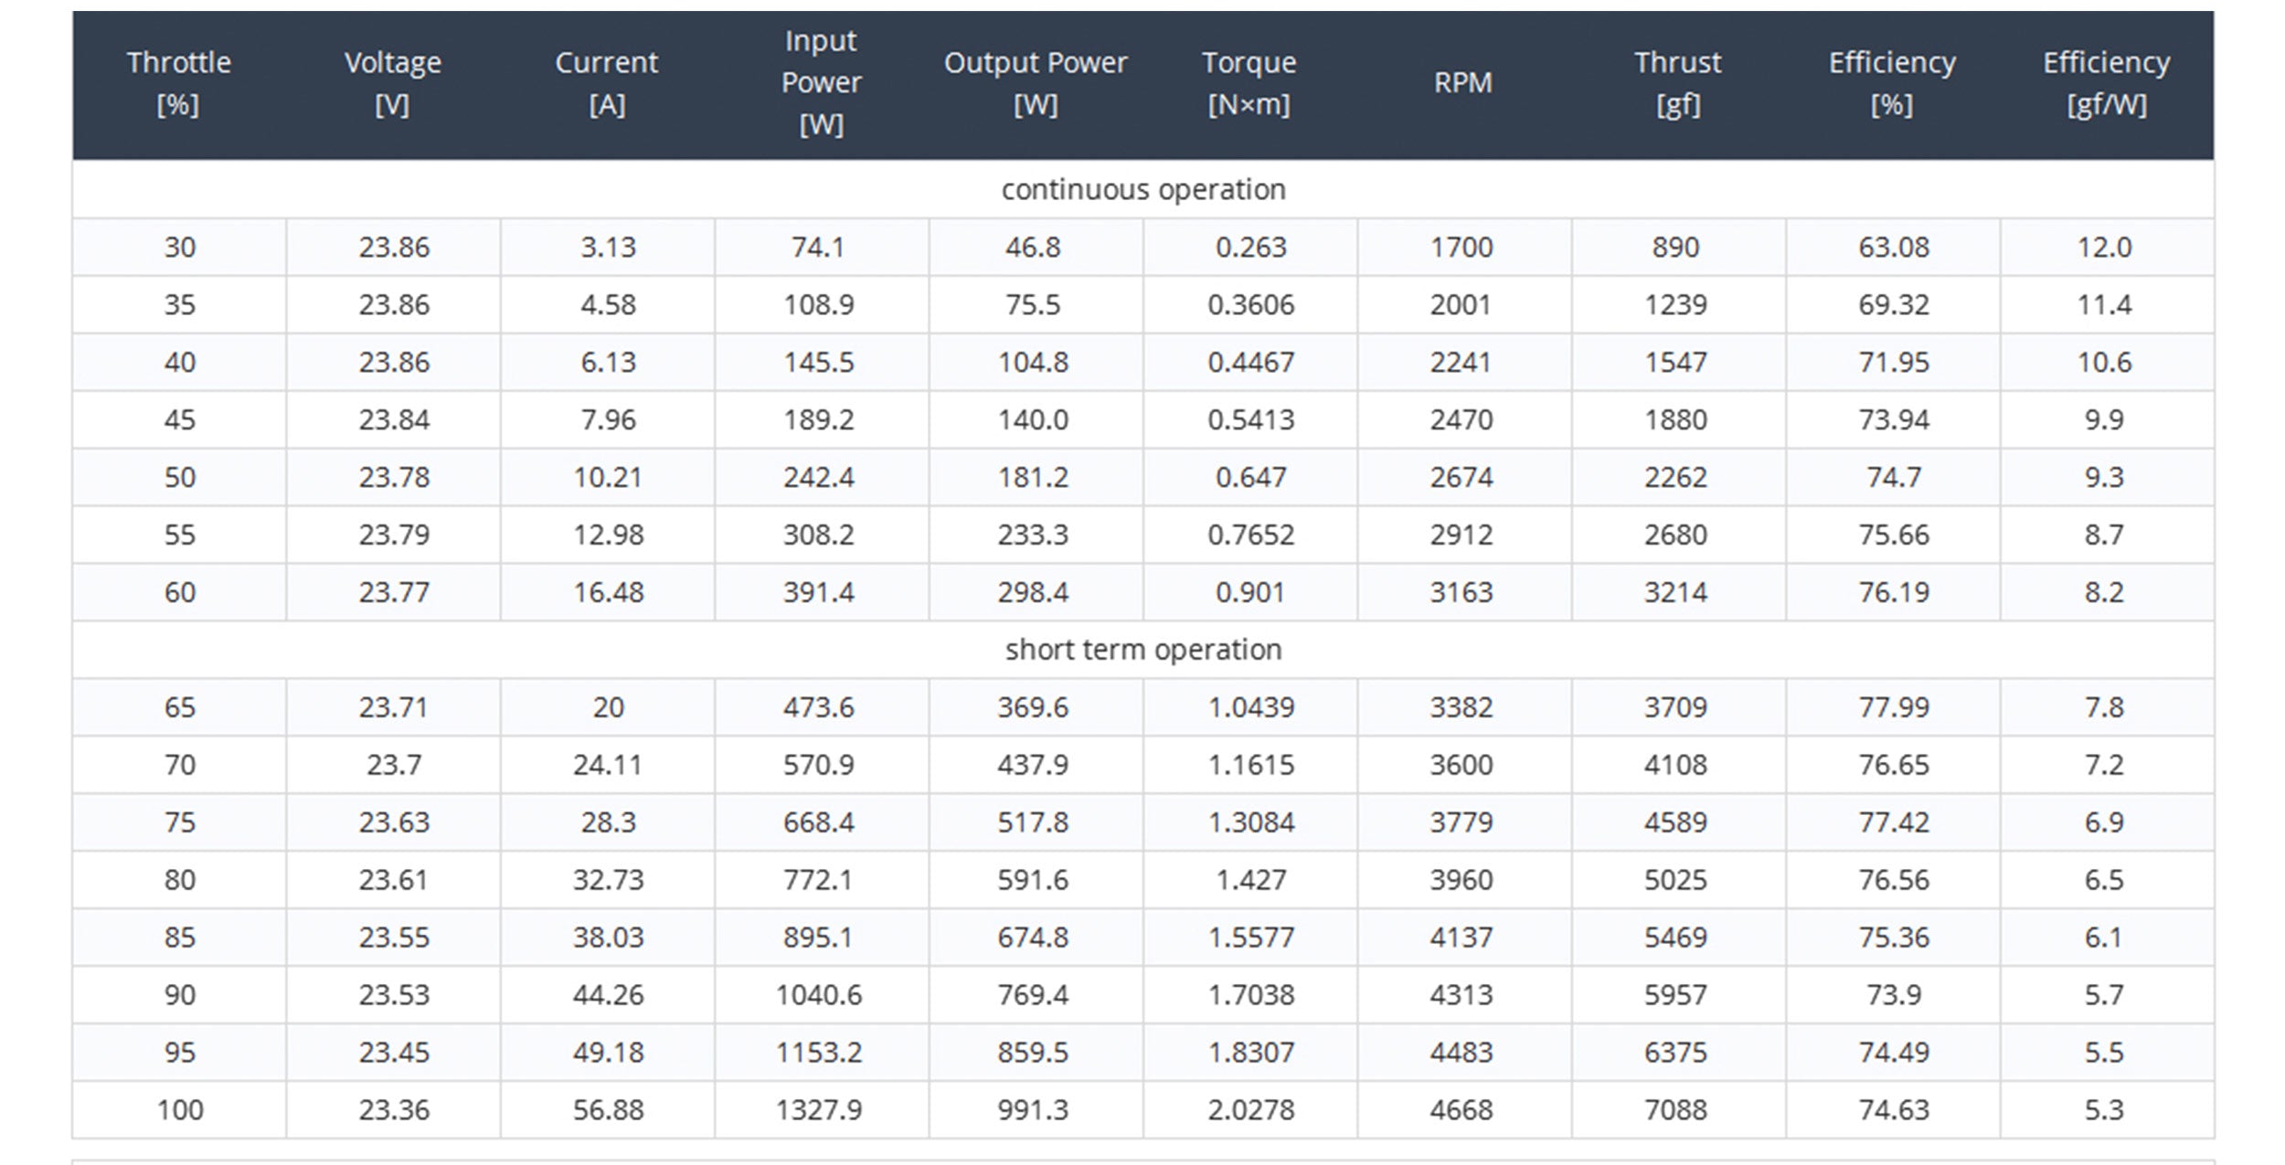
Task: Select the 7088 thrust value cell
Action: (x=1675, y=1109)
